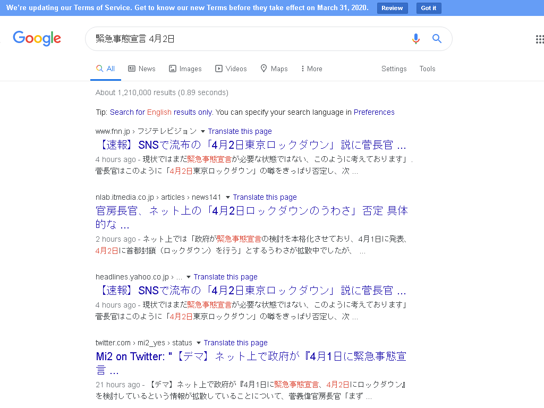Open the Google apps grid icon
The height and width of the screenshot is (408, 544).
click(539, 39)
